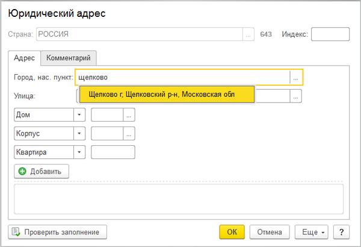This screenshot has width=361, height=247.
Task: Click the Корпус number input field
Action: tap(107, 134)
